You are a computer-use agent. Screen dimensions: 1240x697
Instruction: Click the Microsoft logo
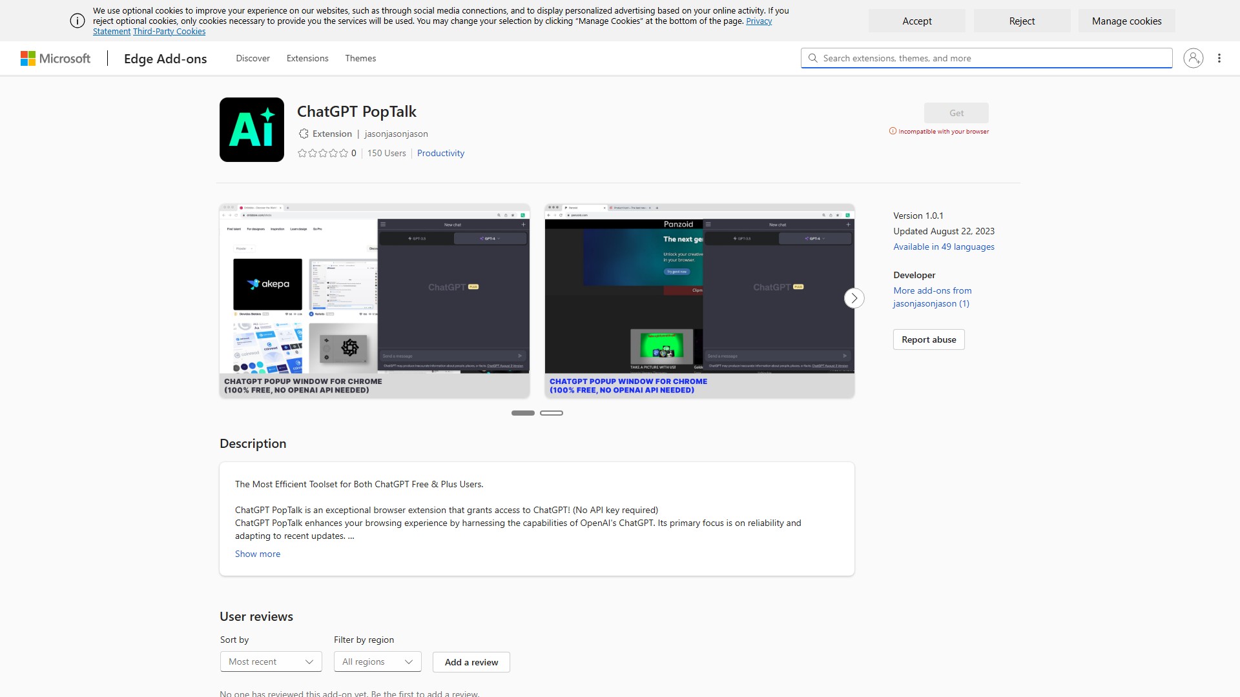(56, 59)
